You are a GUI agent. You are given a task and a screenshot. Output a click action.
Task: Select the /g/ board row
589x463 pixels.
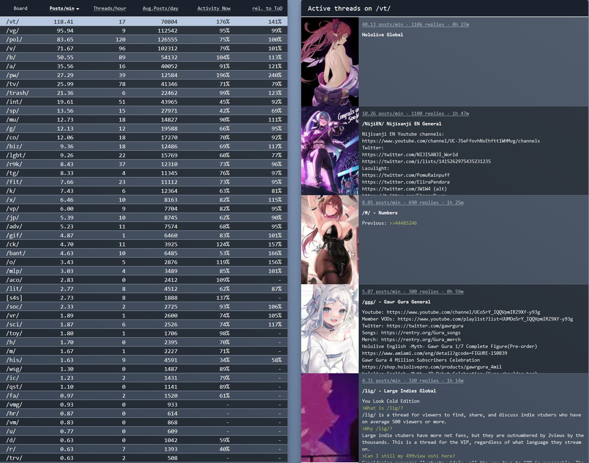click(x=144, y=128)
